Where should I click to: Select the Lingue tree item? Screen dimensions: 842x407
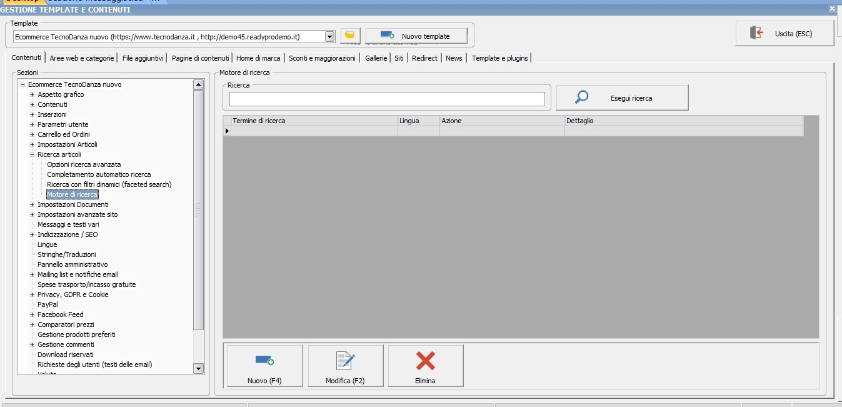[x=47, y=244]
